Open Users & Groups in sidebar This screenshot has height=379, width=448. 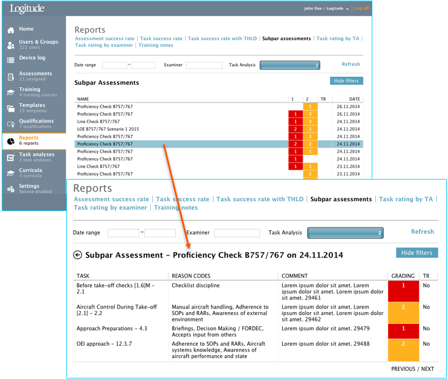[x=34, y=44]
